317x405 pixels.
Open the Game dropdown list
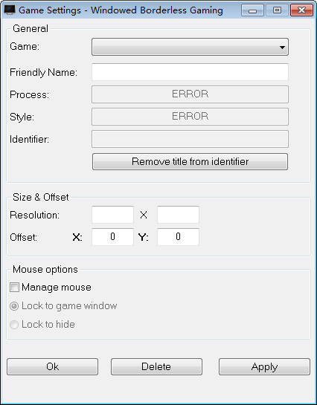[190, 47]
